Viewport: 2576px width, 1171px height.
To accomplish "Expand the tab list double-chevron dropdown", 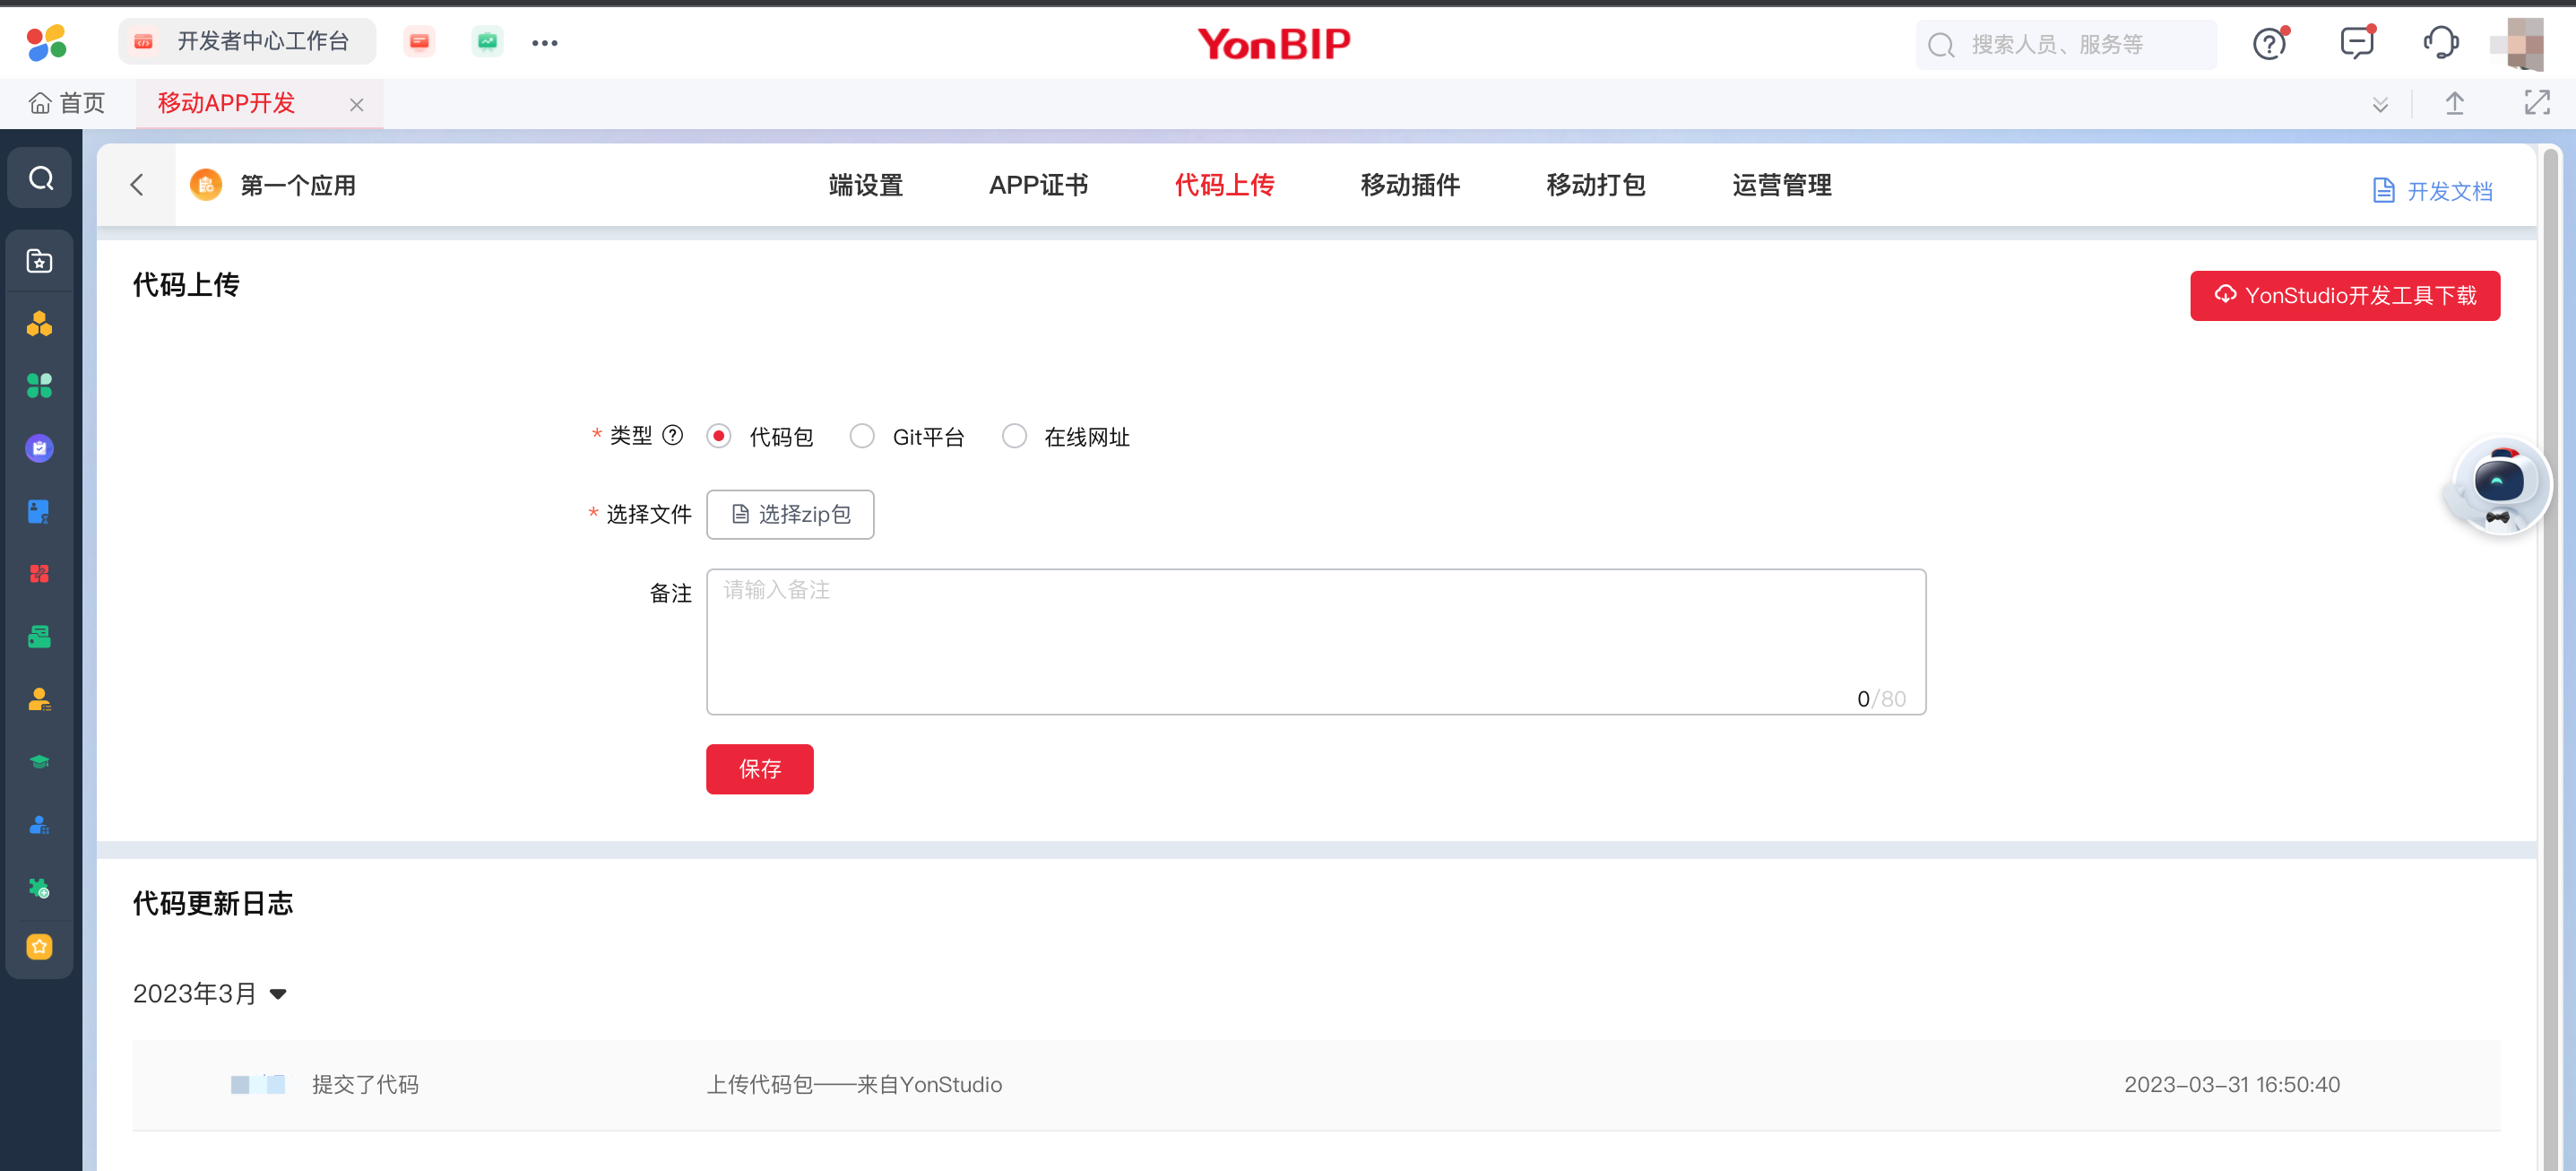I will click(x=2380, y=105).
